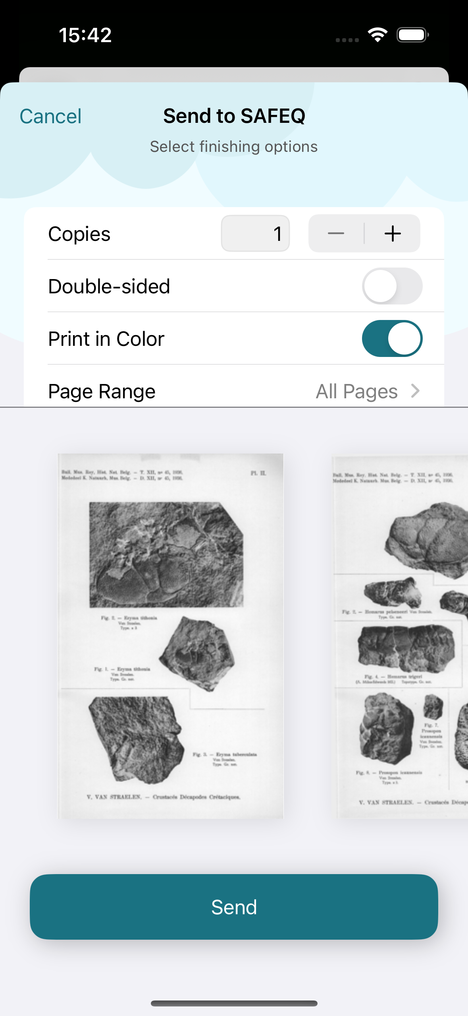
Task: Tap the Copies number field
Action: point(255,233)
